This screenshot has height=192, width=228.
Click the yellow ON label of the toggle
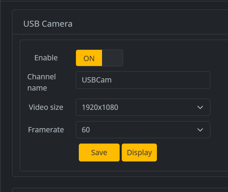pos(89,58)
